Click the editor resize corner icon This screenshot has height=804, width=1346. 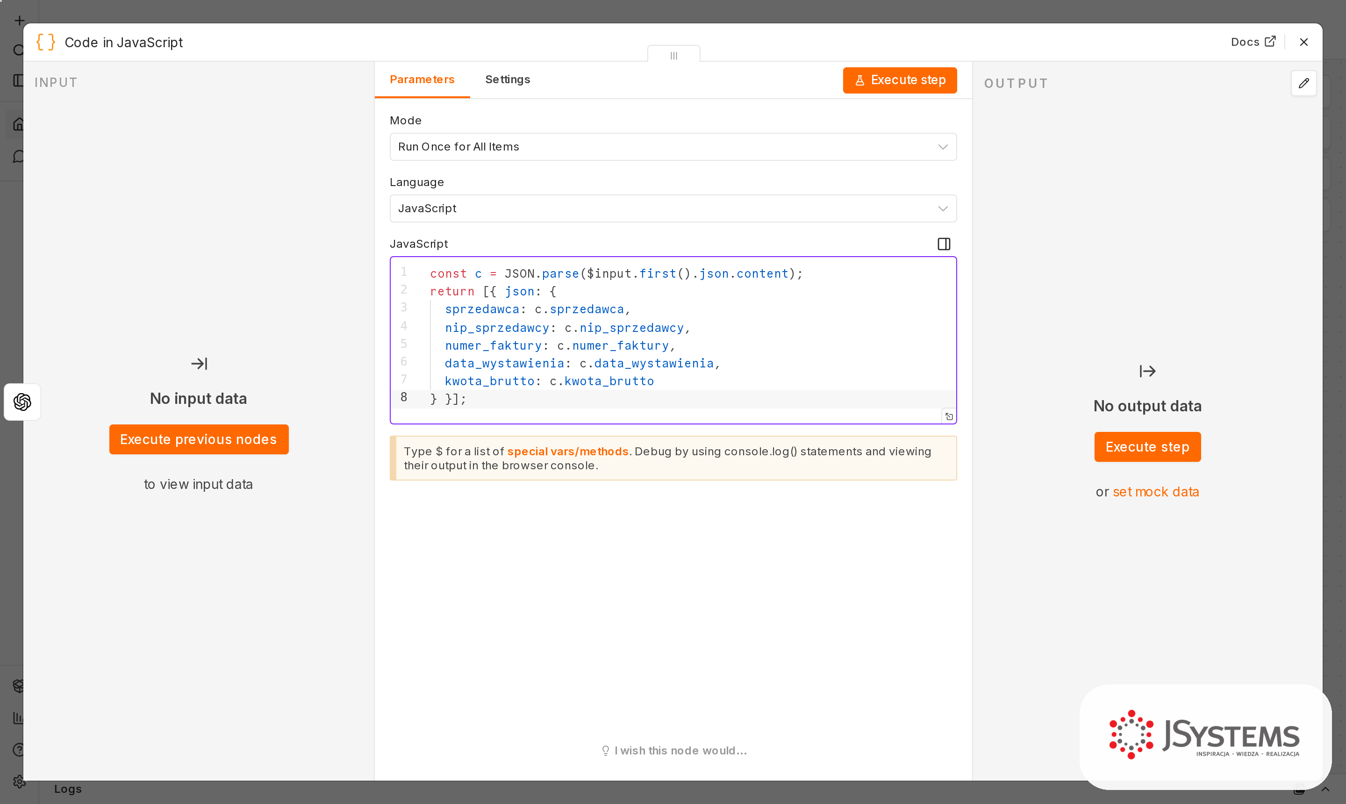[949, 416]
